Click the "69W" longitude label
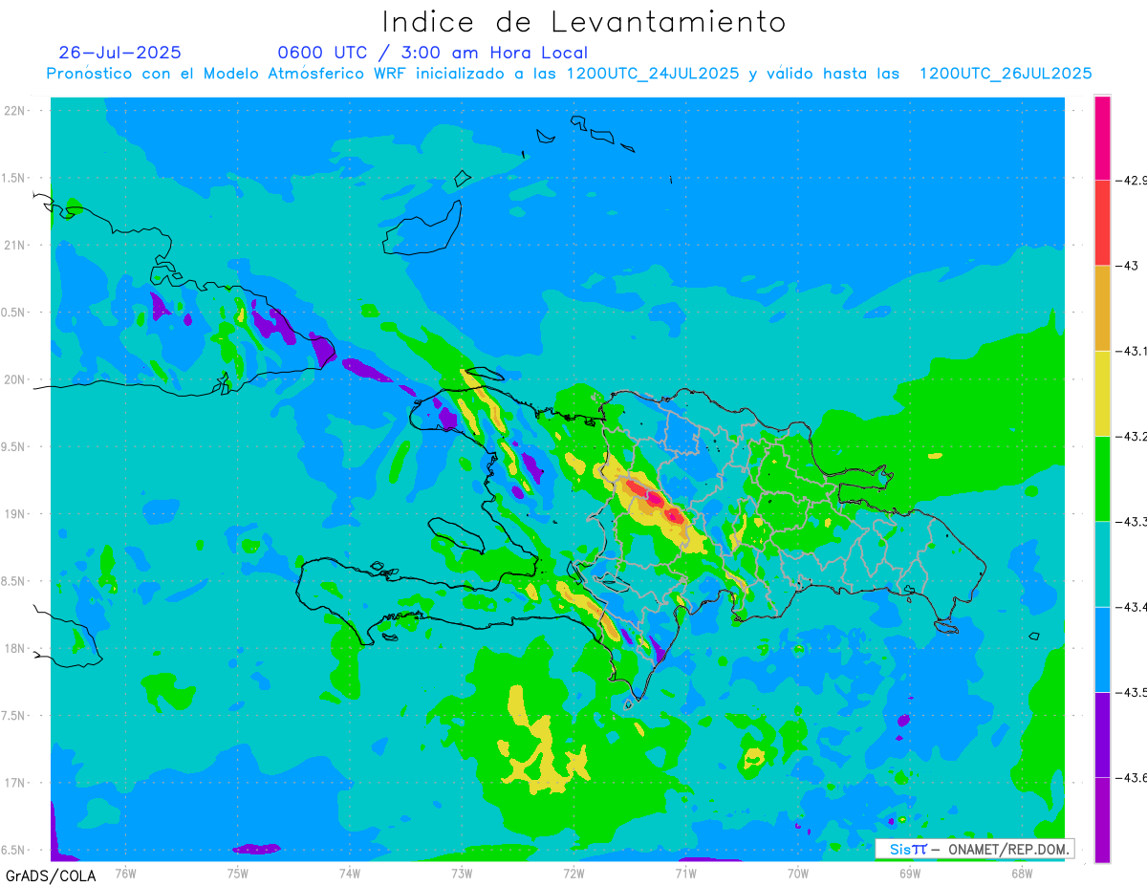 (910, 873)
